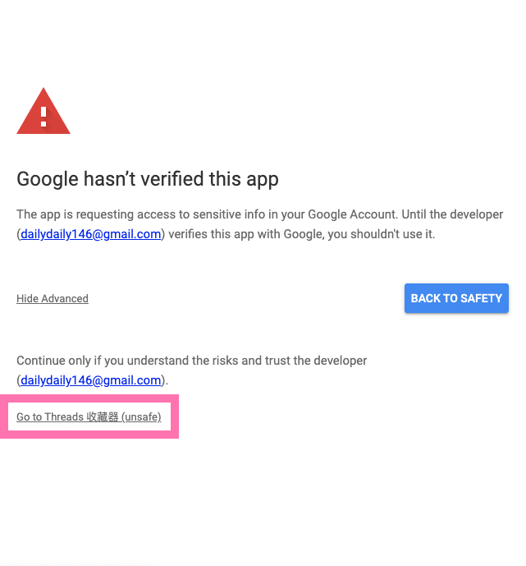This screenshot has width=526, height=566.
Task: Collapse the section with Hide Advanced
Action: click(53, 299)
